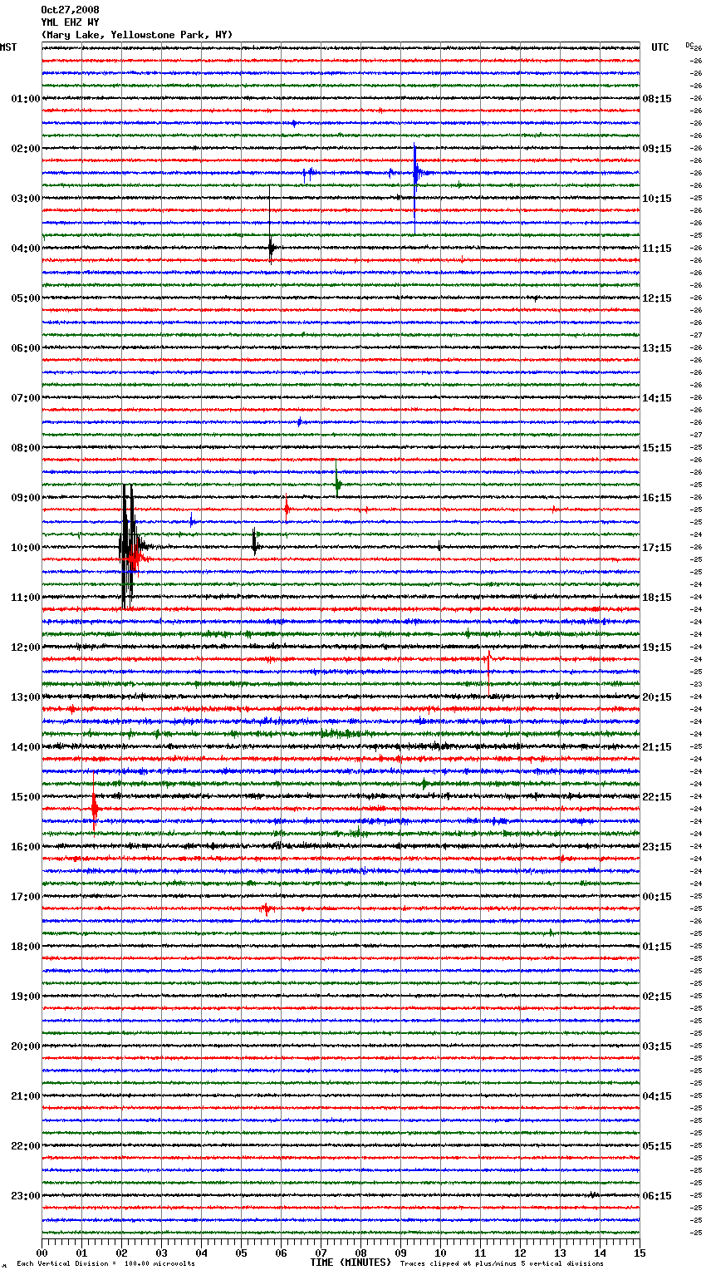The width and height of the screenshot is (706, 1275).
Task: Click minute 05 on the bottom time axis
Action: click(241, 1253)
